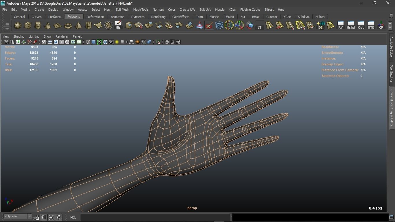The image size is (395, 222).
Task: Toggle isolate select in viewport
Action: [158, 42]
